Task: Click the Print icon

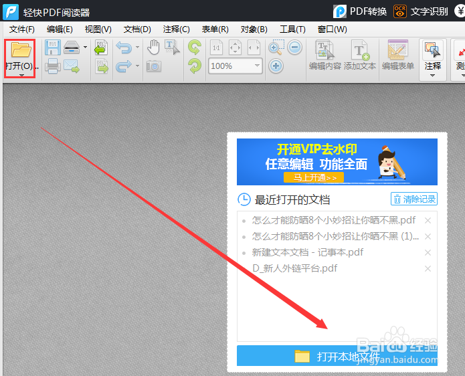Action: (x=53, y=66)
